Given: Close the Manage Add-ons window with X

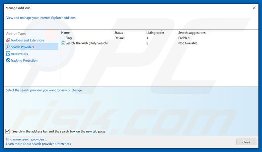Looking at the screenshot, I should 254,8.
